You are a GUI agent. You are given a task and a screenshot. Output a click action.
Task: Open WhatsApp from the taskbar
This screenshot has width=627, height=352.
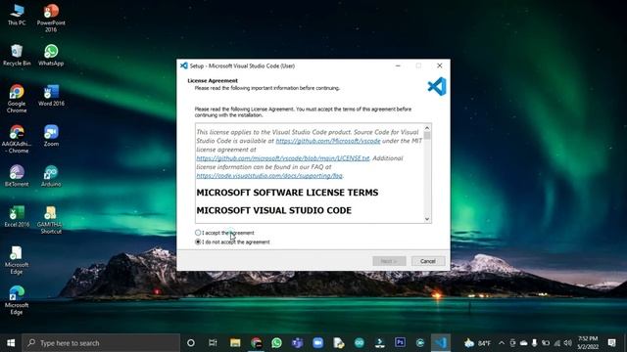(x=276, y=343)
